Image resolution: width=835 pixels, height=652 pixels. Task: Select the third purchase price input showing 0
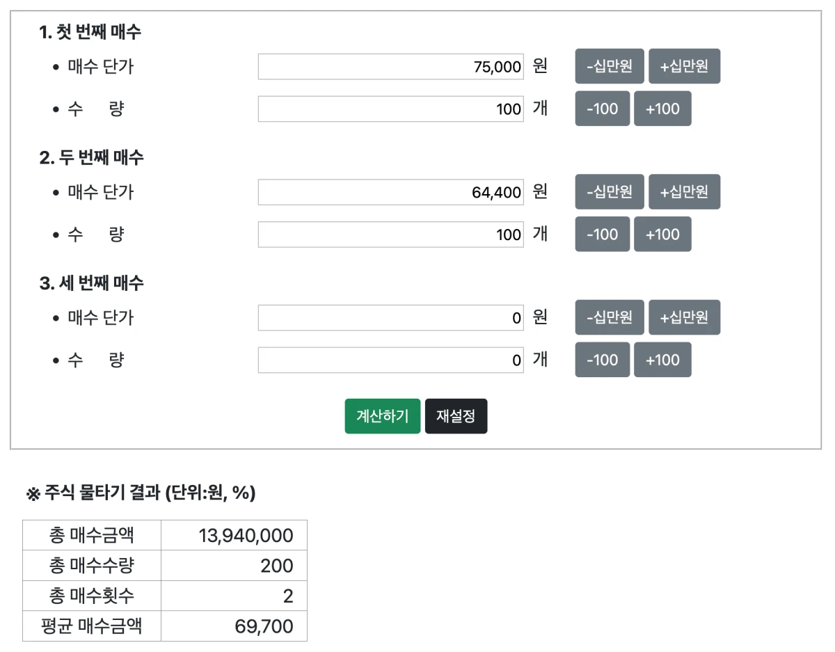390,317
